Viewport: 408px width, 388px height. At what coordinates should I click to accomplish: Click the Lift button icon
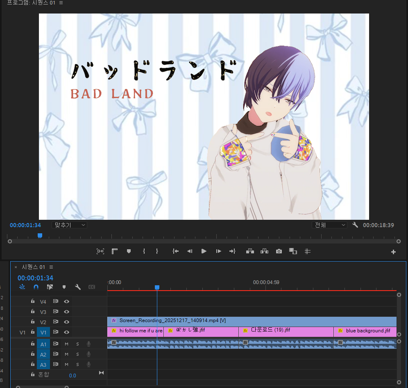tap(250, 251)
